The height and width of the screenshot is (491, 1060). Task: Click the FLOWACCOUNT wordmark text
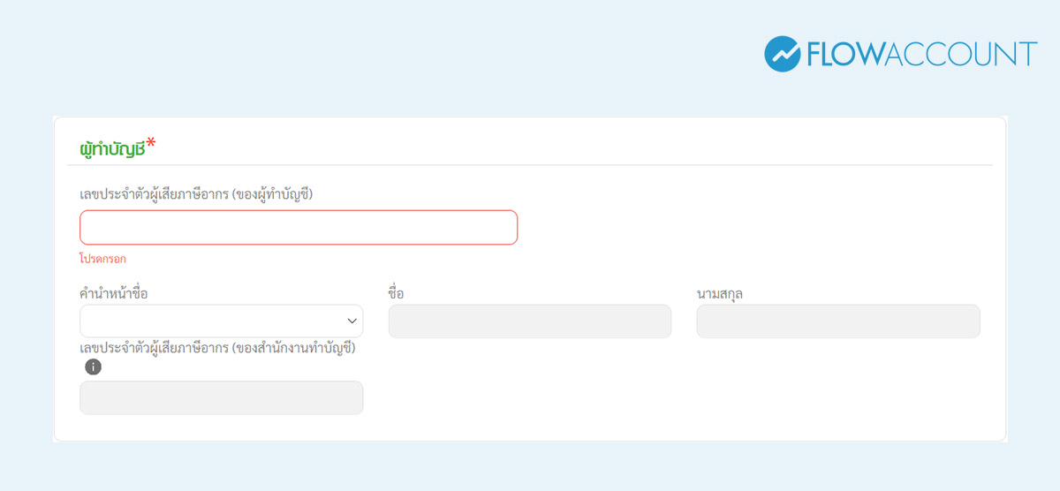click(921, 55)
